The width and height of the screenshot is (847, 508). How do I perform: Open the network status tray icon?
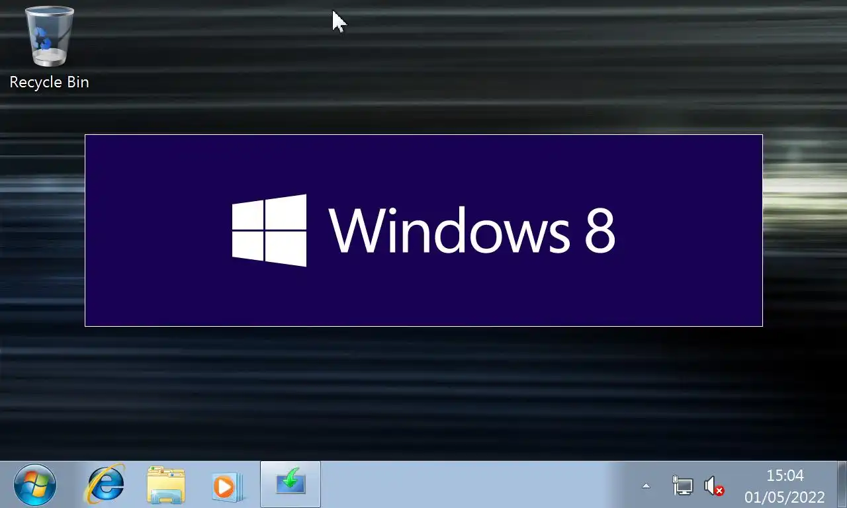[x=682, y=486]
